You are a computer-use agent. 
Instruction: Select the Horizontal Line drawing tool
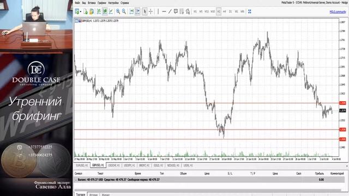[164, 11]
